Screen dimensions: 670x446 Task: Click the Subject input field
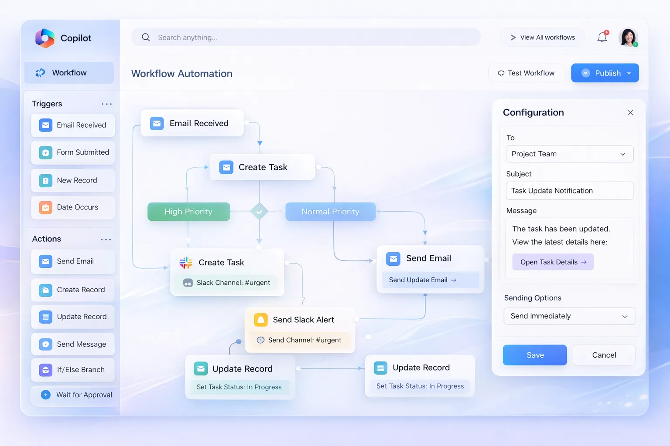(570, 191)
